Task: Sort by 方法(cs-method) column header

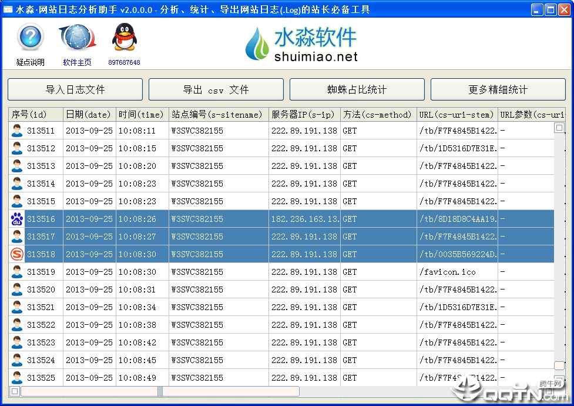Action: pos(378,114)
